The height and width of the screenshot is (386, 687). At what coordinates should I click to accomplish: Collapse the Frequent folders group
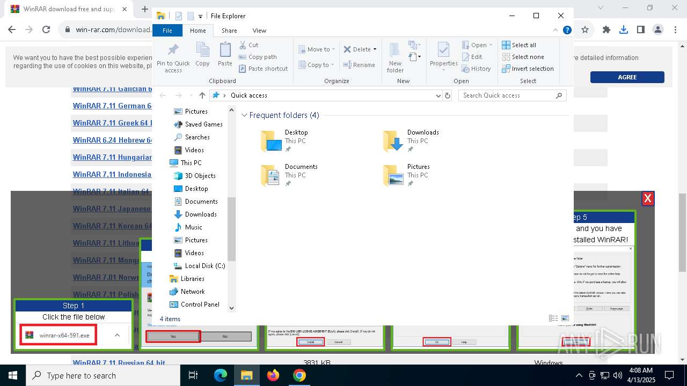point(245,115)
